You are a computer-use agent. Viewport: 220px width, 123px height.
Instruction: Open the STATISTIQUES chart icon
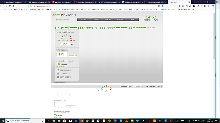click(x=58, y=74)
